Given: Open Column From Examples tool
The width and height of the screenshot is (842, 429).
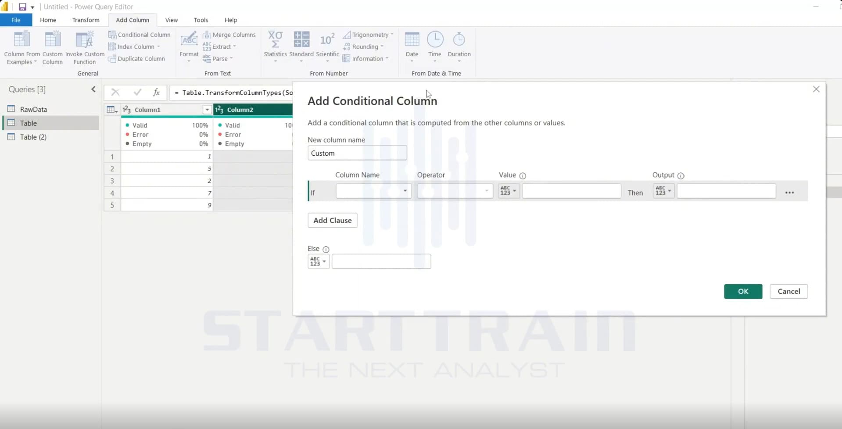Looking at the screenshot, I should coord(21,48).
